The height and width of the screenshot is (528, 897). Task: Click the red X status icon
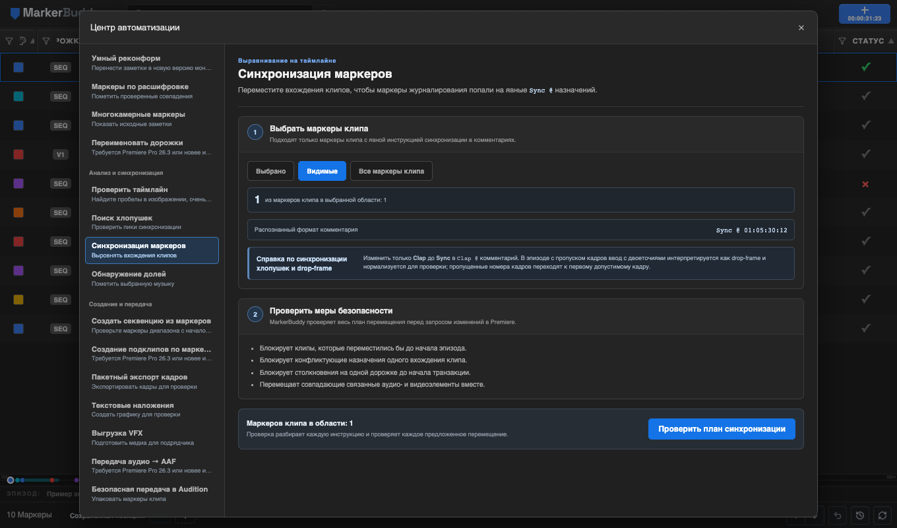865,183
